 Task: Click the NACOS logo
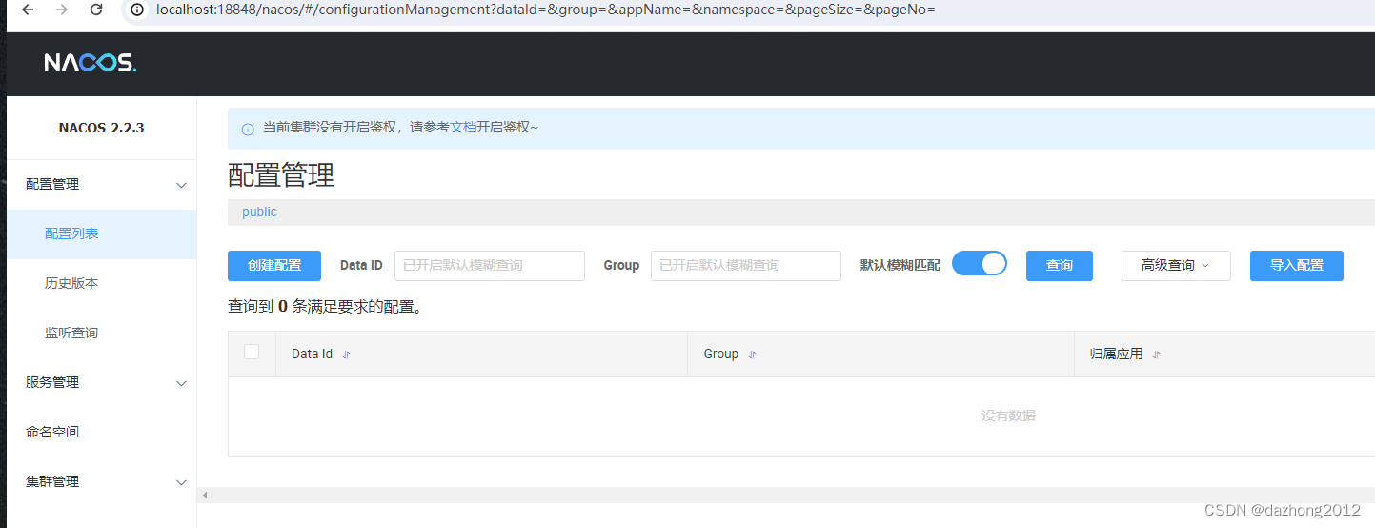point(91,63)
